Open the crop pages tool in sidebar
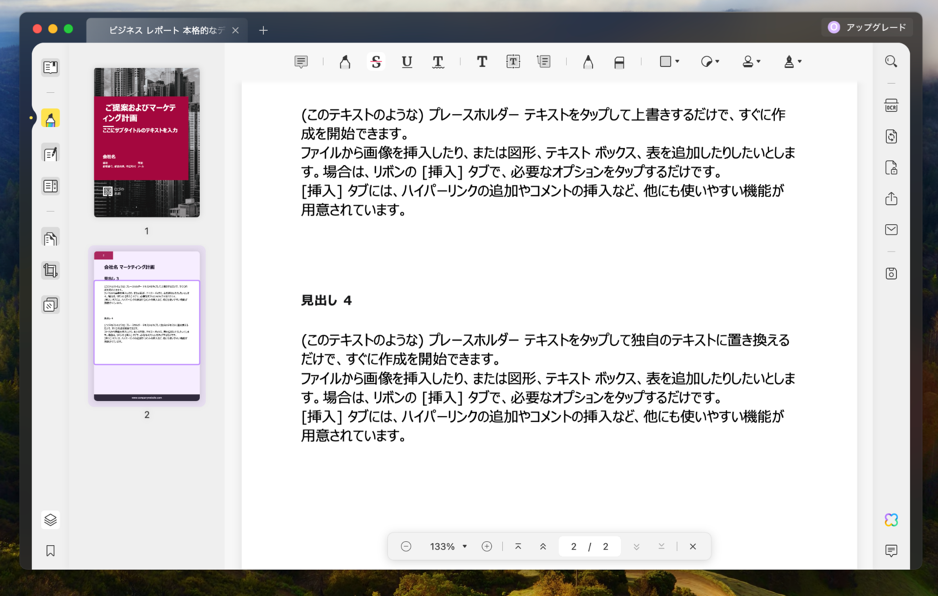The height and width of the screenshot is (596, 938). tap(50, 270)
